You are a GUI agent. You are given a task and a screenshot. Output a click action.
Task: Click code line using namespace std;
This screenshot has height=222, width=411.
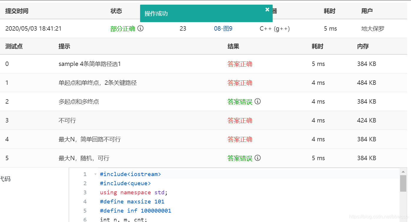tap(134, 193)
